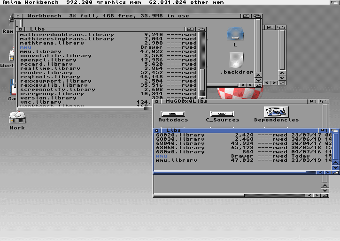Click down arrow in Mu680x0Libs vertical scrollbar
This screenshot has height=241, width=340.
(x=325, y=190)
